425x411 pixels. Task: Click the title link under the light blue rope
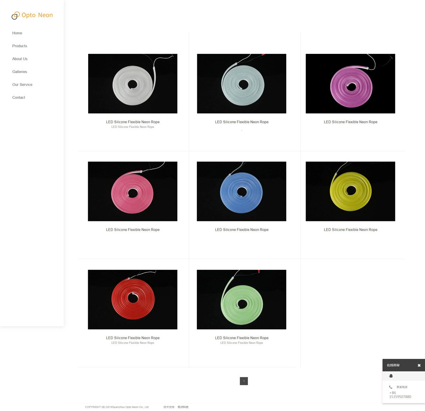tap(242, 122)
